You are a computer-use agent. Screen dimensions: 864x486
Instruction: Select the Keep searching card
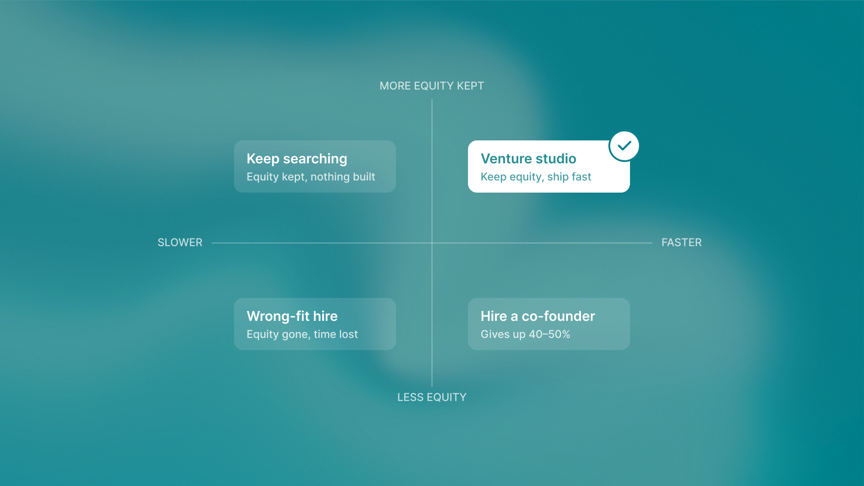pyautogui.click(x=315, y=166)
